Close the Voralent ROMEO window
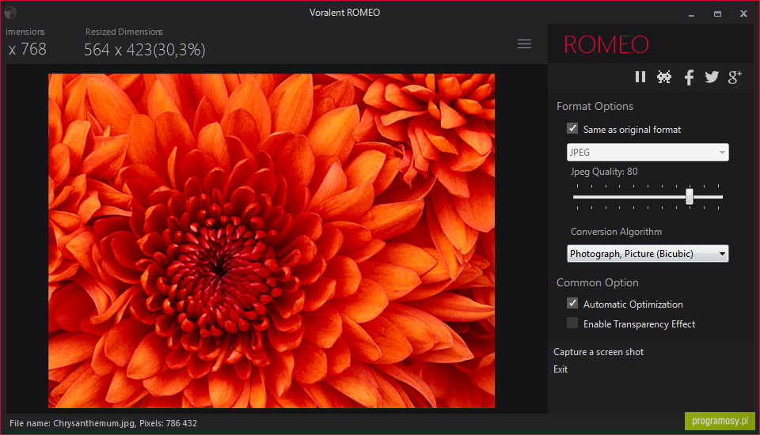Screen dimensions: 760x435 point(743,13)
